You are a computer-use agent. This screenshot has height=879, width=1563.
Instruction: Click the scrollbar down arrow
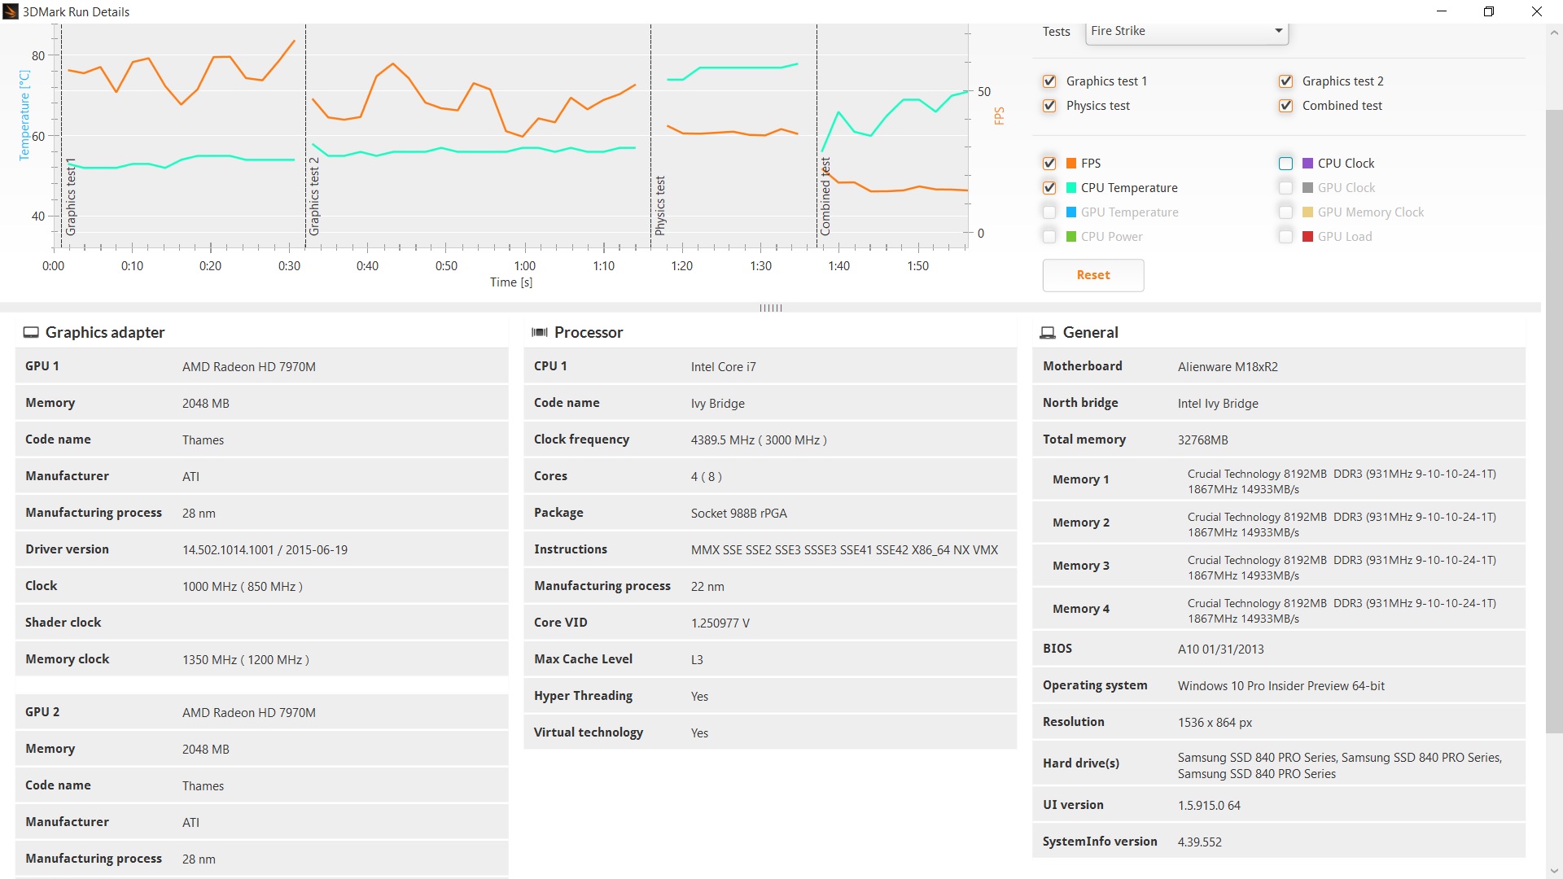(1554, 871)
